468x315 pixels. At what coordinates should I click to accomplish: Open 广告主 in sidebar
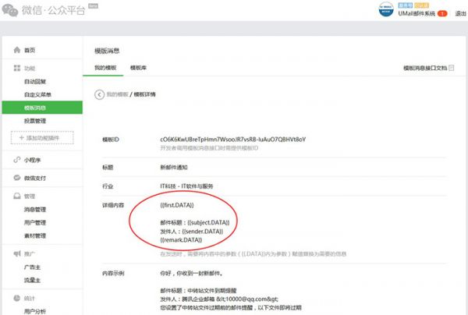coord(32,267)
